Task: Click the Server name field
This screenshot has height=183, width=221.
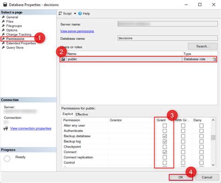Action: 167,24
